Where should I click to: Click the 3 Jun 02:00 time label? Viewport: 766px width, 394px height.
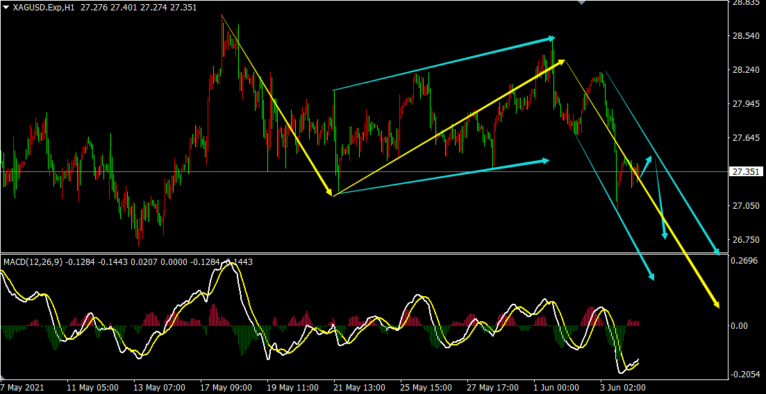pyautogui.click(x=623, y=387)
